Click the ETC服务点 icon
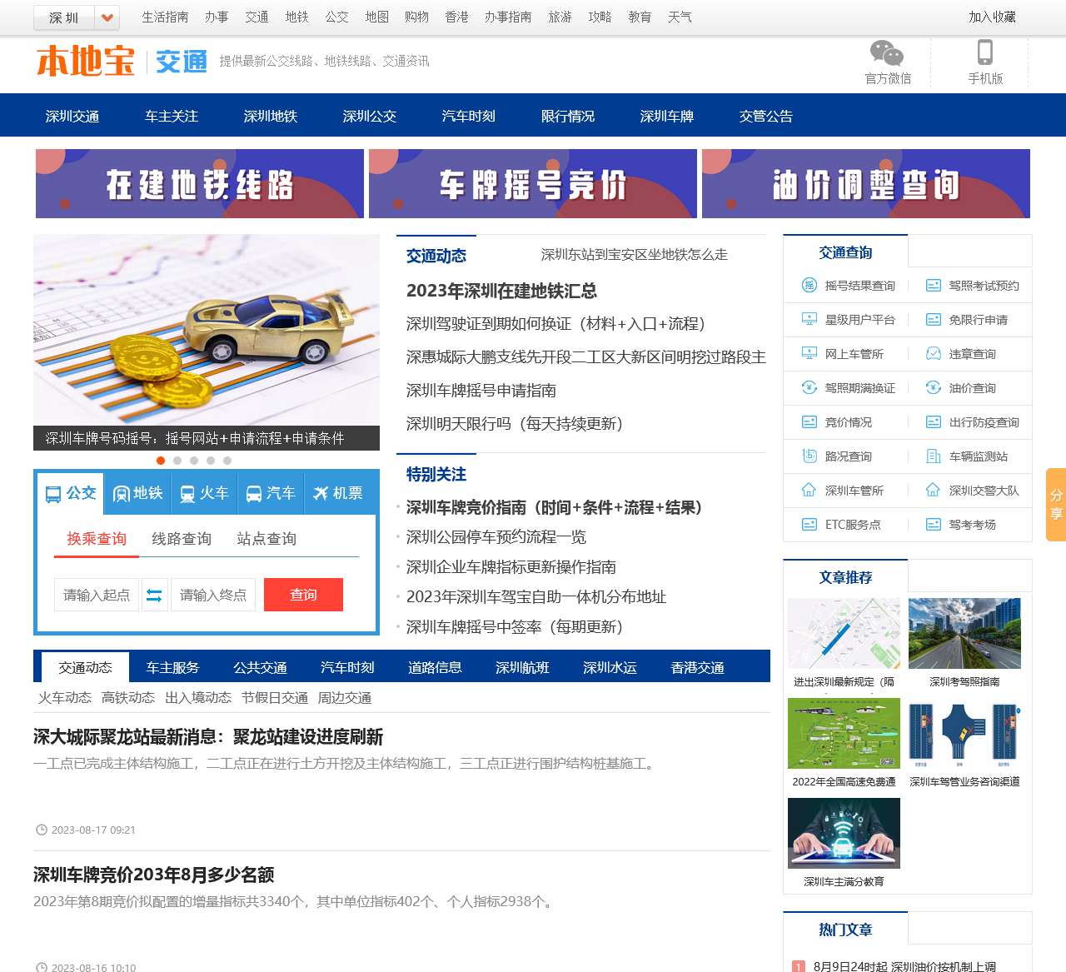This screenshot has height=972, width=1066. pos(809,525)
